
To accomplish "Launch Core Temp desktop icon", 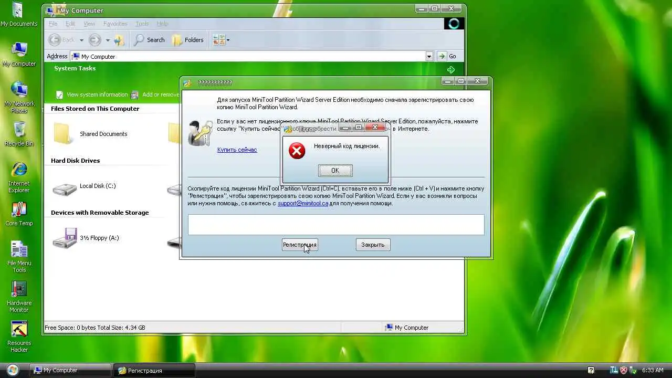I will (x=19, y=214).
